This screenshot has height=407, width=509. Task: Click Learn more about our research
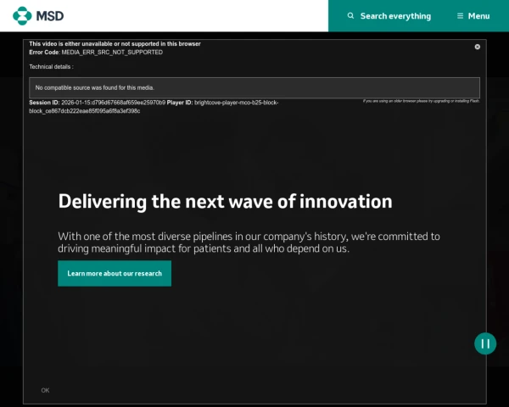115,273
